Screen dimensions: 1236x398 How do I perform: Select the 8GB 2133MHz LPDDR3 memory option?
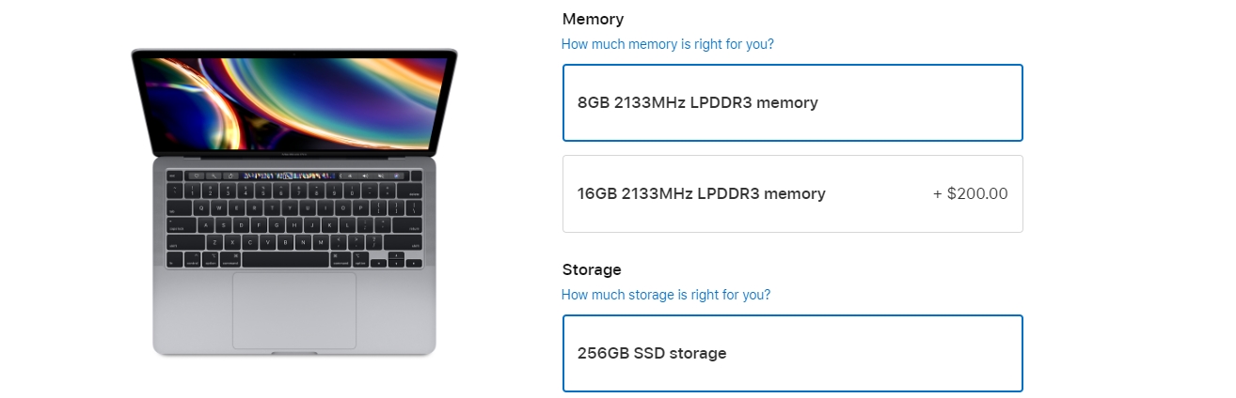pyautogui.click(x=792, y=103)
